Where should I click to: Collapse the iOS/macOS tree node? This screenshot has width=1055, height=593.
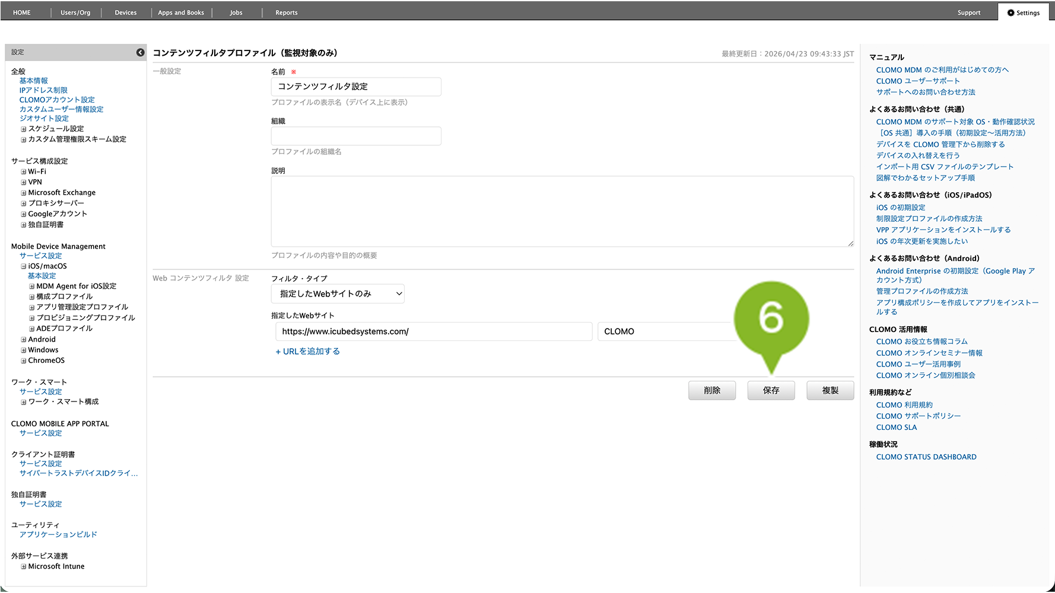click(x=24, y=267)
